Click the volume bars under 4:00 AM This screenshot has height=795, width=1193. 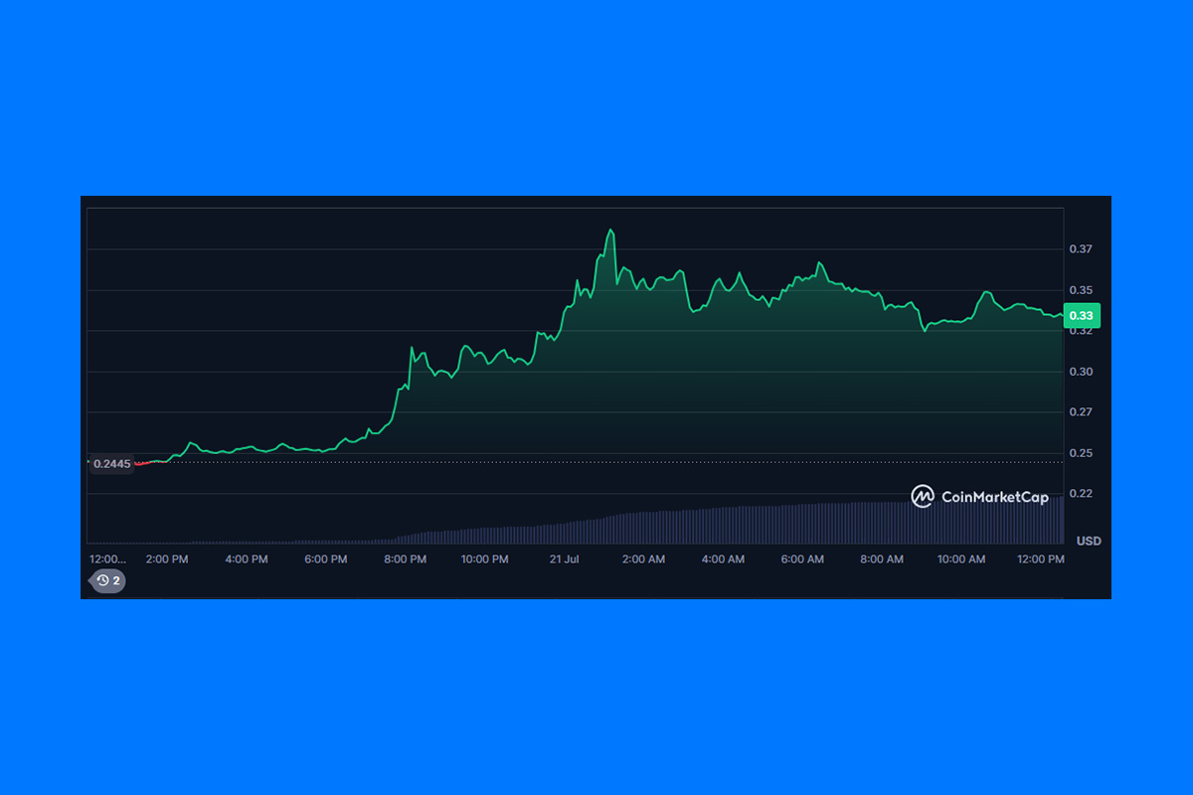click(x=723, y=525)
